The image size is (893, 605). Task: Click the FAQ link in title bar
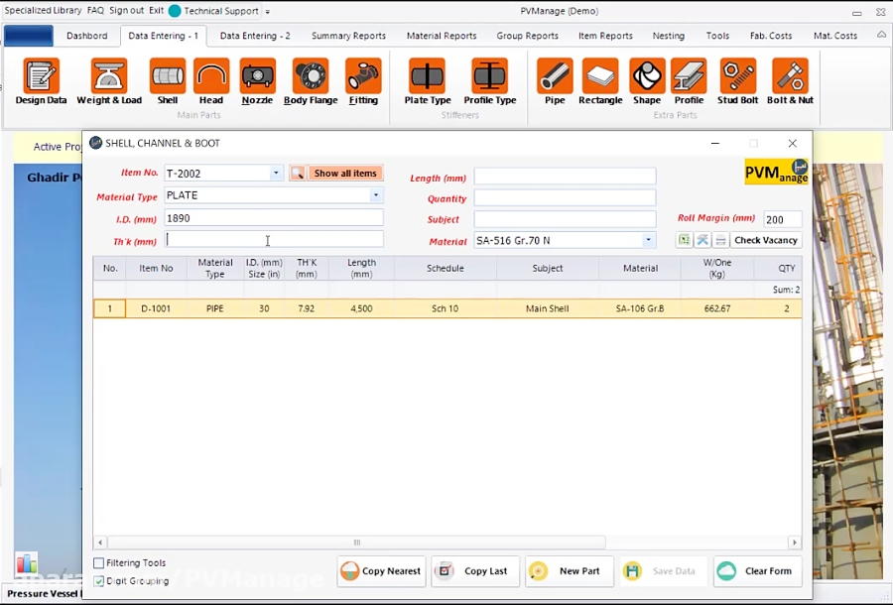[x=95, y=10]
